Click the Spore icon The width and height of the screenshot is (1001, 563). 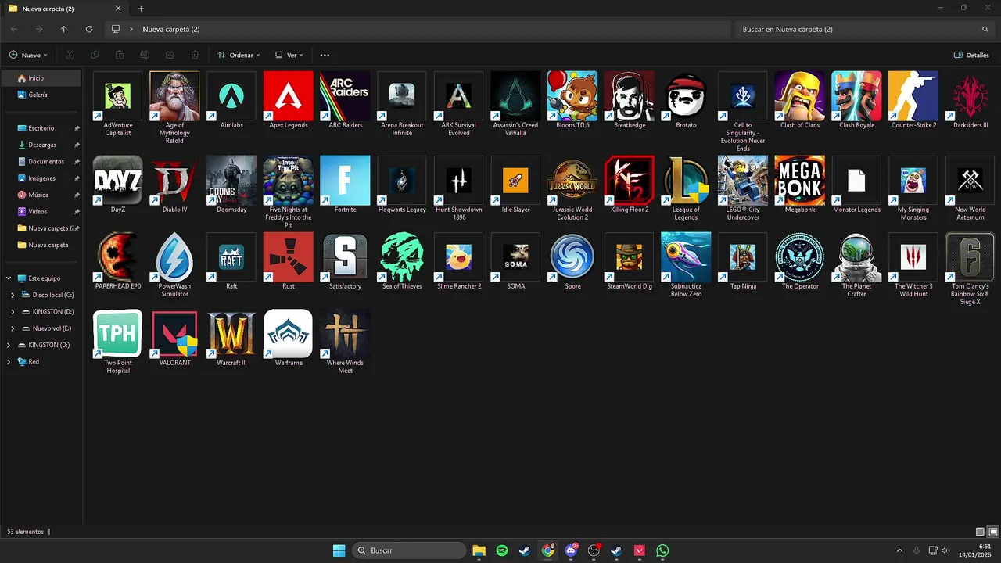(x=572, y=257)
